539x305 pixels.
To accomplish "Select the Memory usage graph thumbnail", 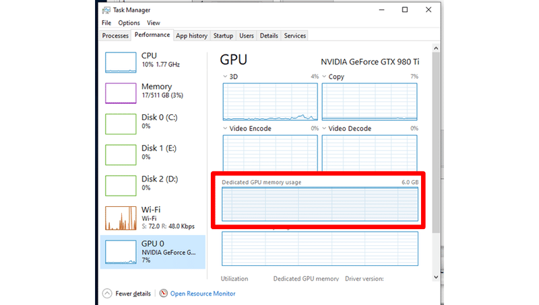I will (x=121, y=93).
